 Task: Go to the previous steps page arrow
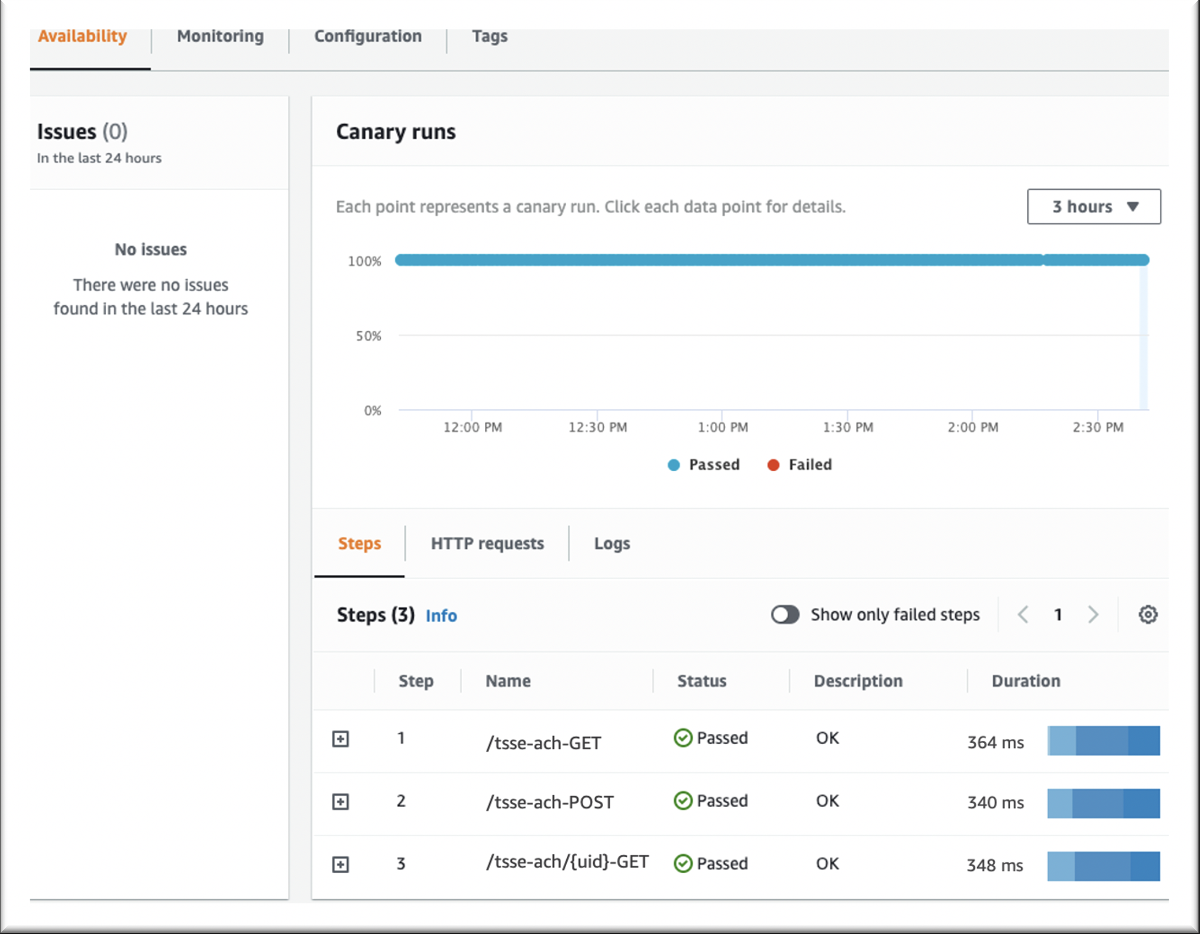[1023, 614]
